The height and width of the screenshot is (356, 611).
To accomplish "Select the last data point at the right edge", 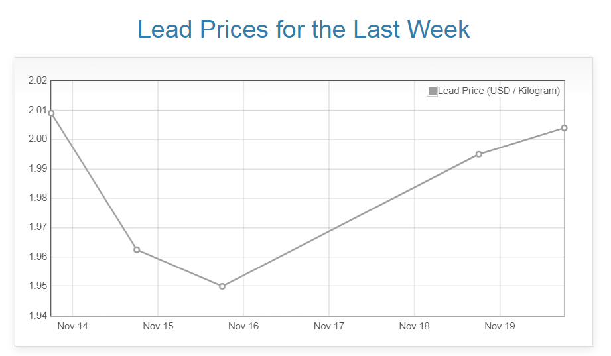I will (564, 127).
